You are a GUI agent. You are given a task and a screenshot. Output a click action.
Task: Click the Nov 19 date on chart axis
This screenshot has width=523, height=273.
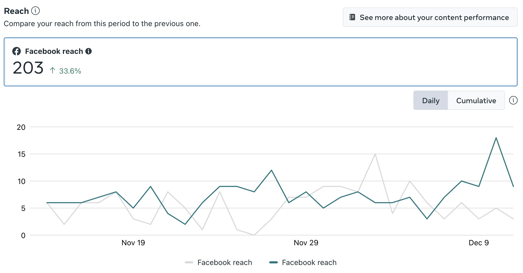tap(133, 243)
